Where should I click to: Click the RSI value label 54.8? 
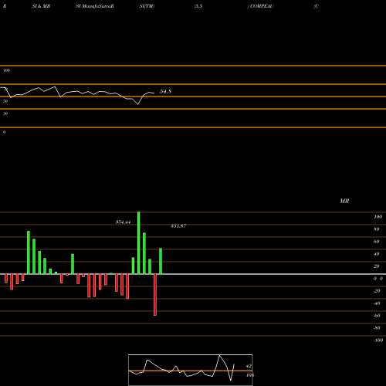[165, 91]
